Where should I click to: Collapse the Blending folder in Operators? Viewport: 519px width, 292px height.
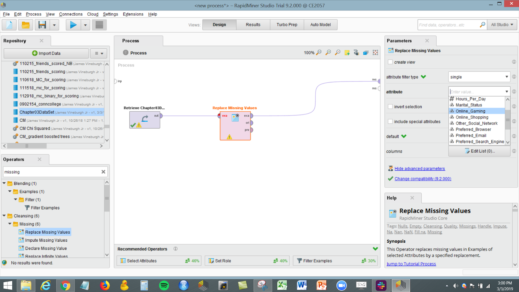click(4, 183)
